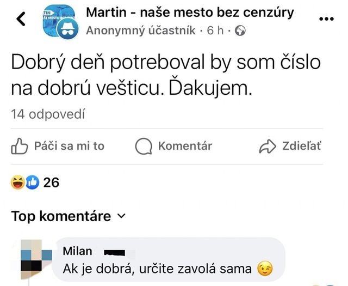Tap the group avatar thumbnail
Viewport: 348px width, 286px height.
pos(60,21)
